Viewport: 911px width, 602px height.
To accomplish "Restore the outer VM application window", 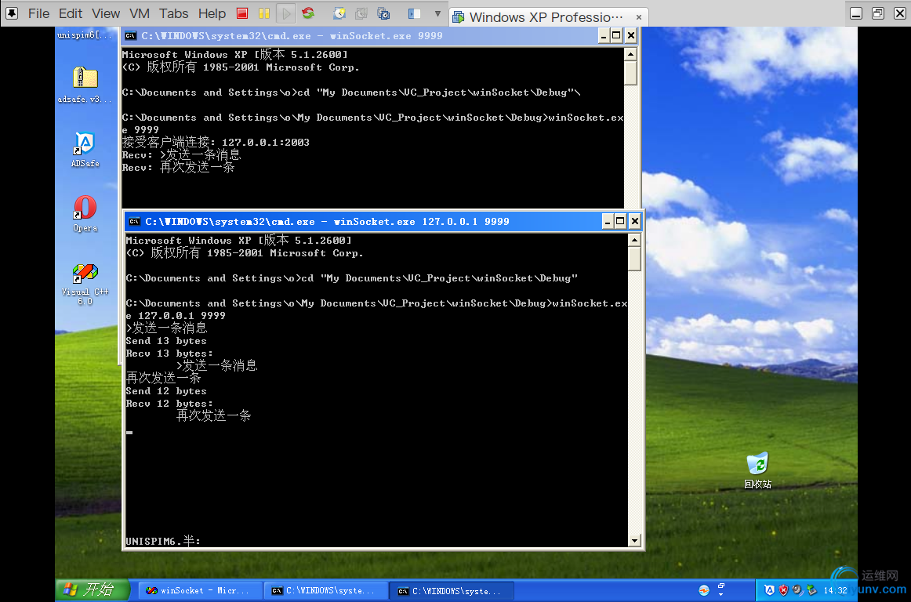I will (878, 13).
